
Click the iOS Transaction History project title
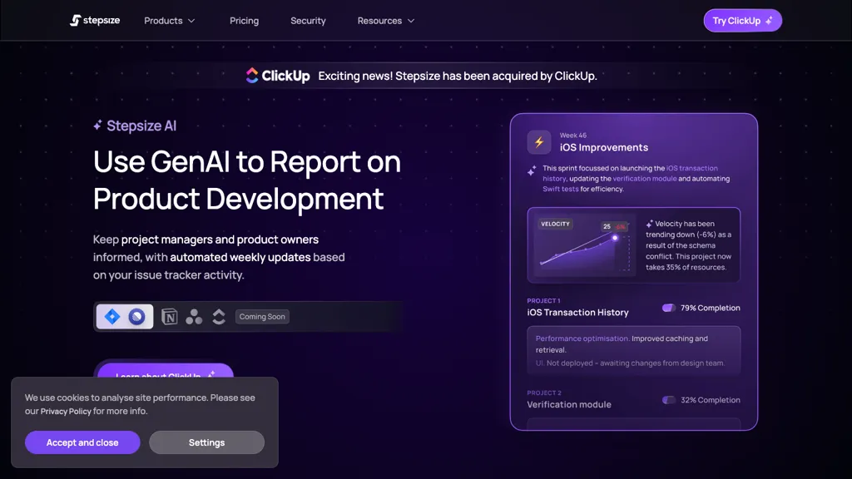577,313
